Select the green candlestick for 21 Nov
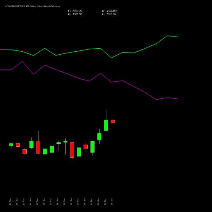 [52, 149]
